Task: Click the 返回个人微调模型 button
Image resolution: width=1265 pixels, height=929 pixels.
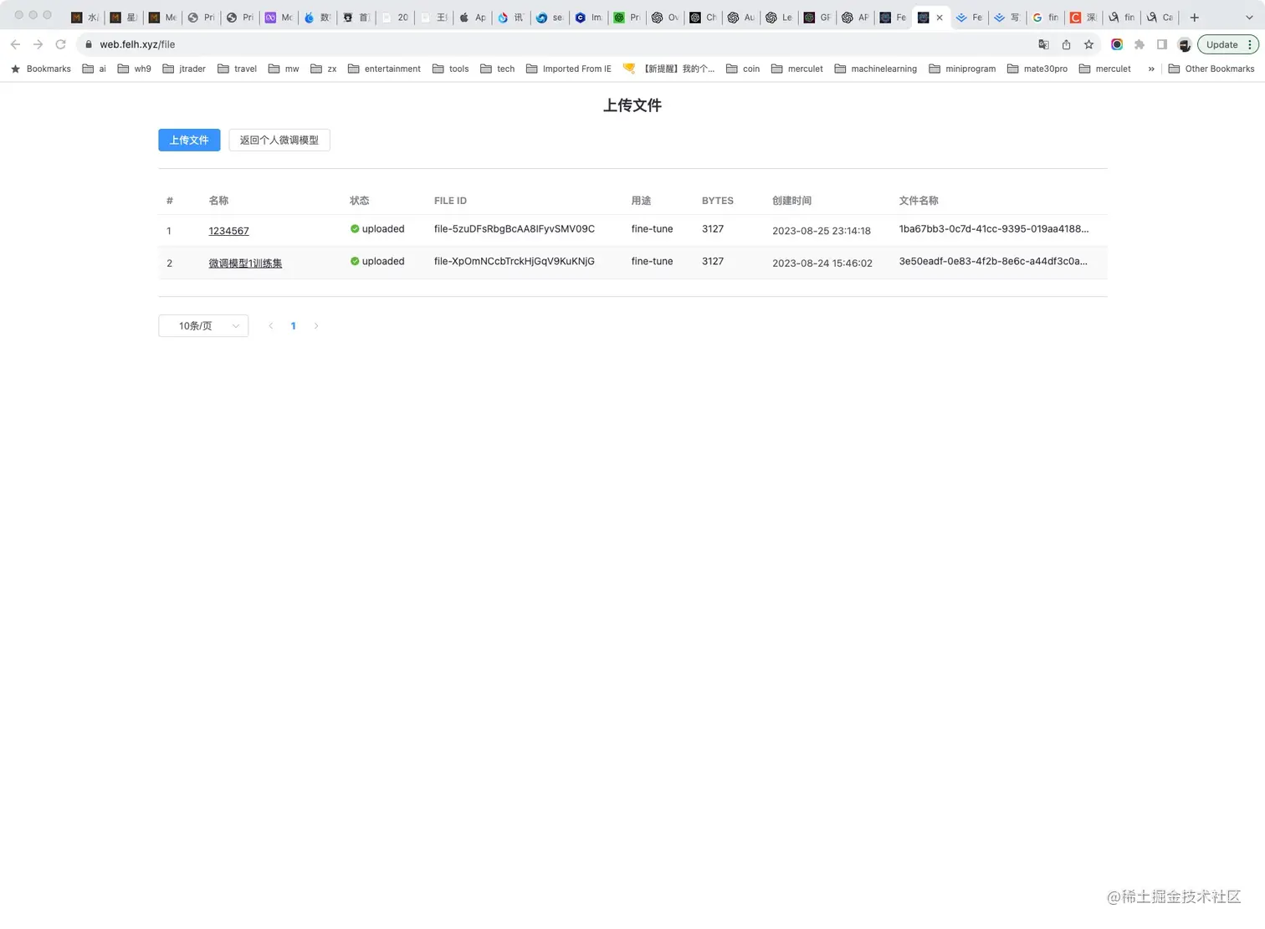Action: point(279,140)
